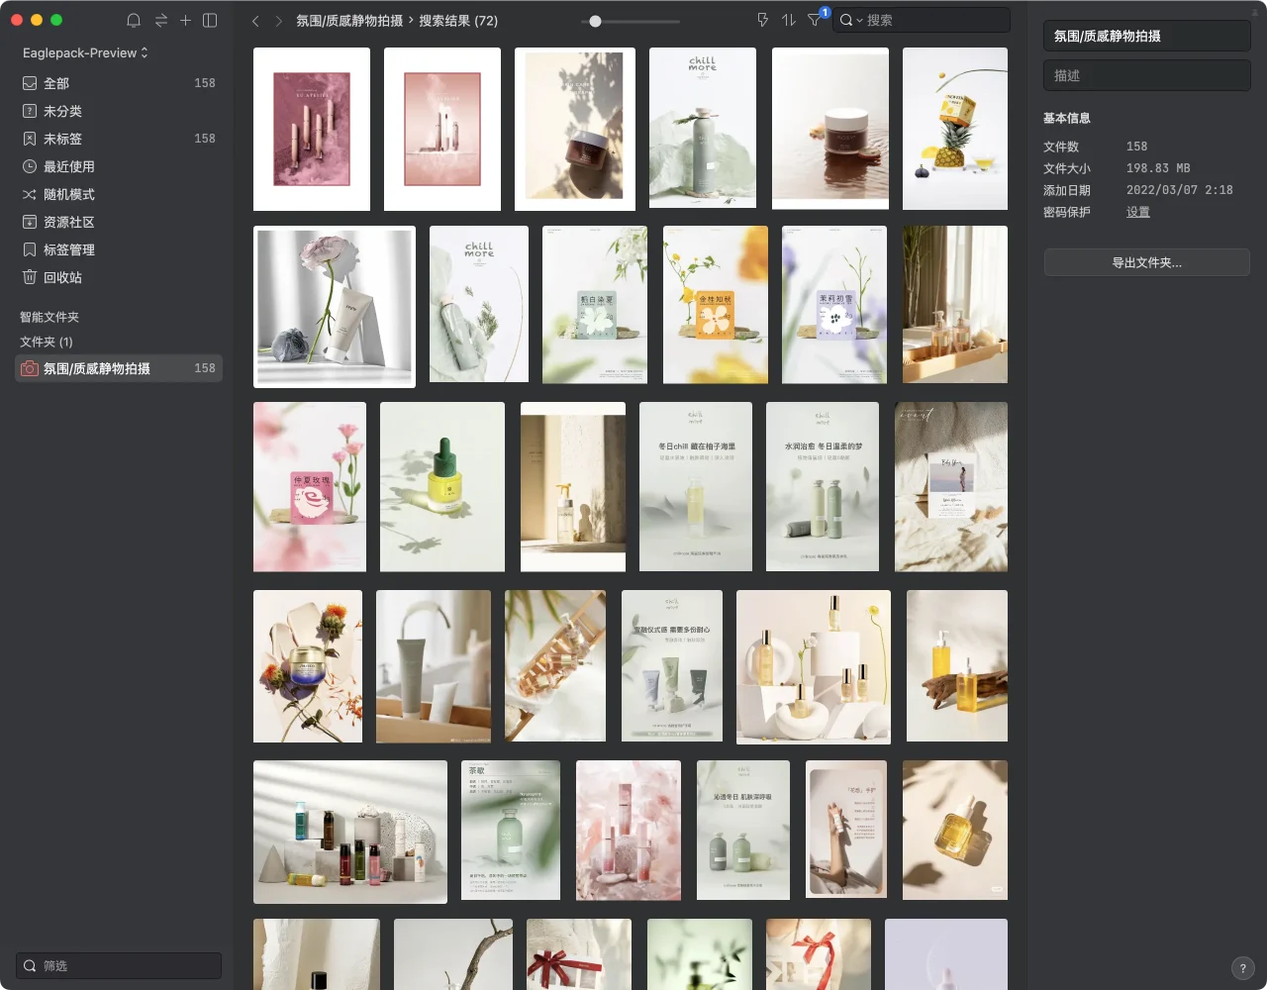1267x990 pixels.
Task: Select 标签管理 in the sidebar
Action: tap(68, 249)
